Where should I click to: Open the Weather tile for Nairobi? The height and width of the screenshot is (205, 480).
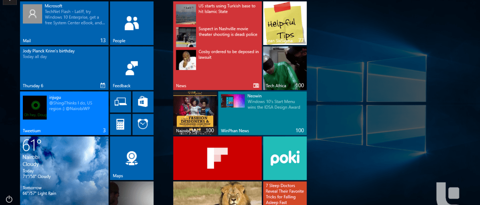pos(64,171)
